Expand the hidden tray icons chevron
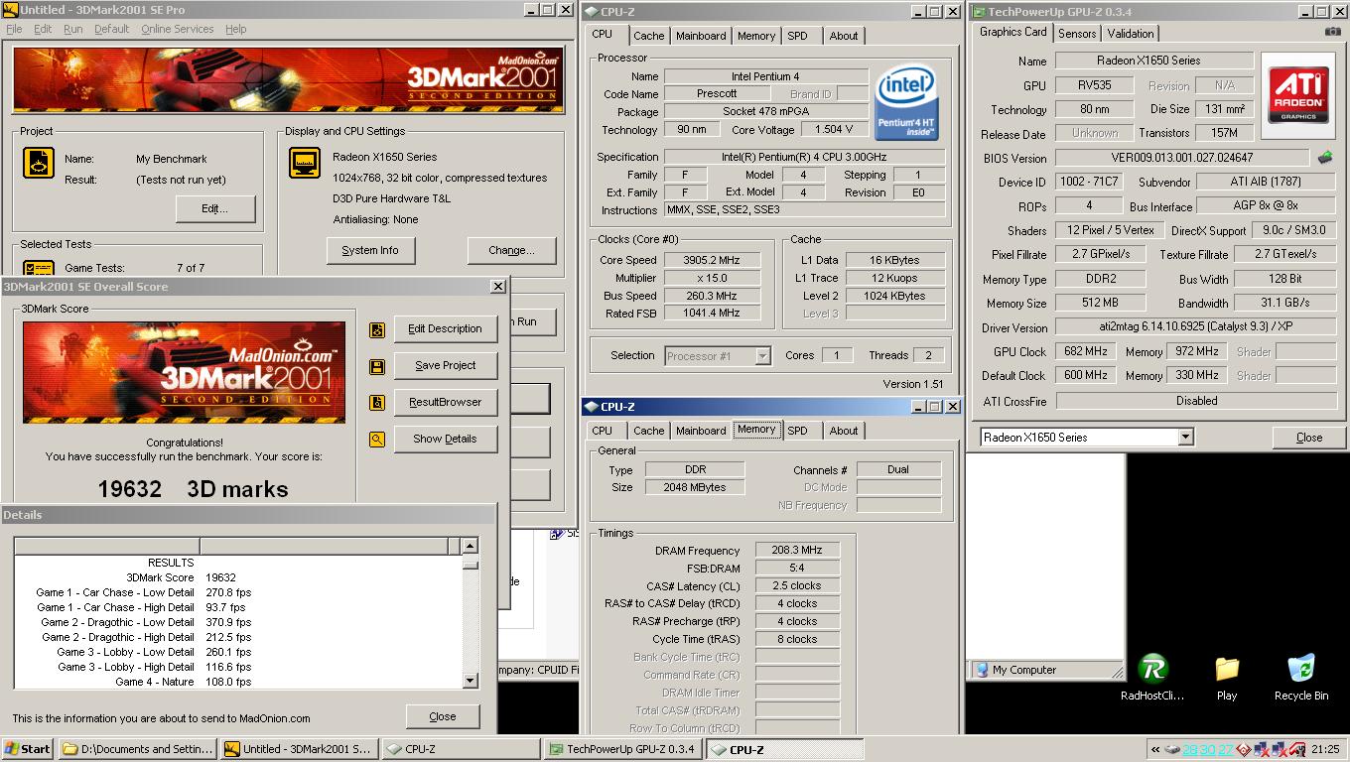 click(1154, 749)
